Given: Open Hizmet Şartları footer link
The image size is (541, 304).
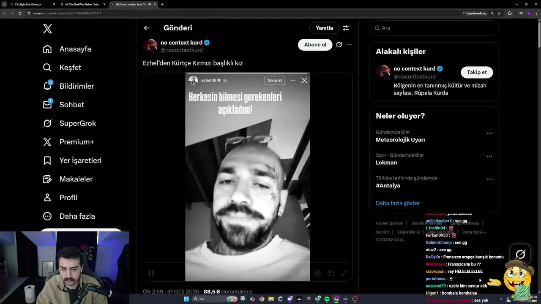Looking at the screenshot, I should tap(389, 223).
